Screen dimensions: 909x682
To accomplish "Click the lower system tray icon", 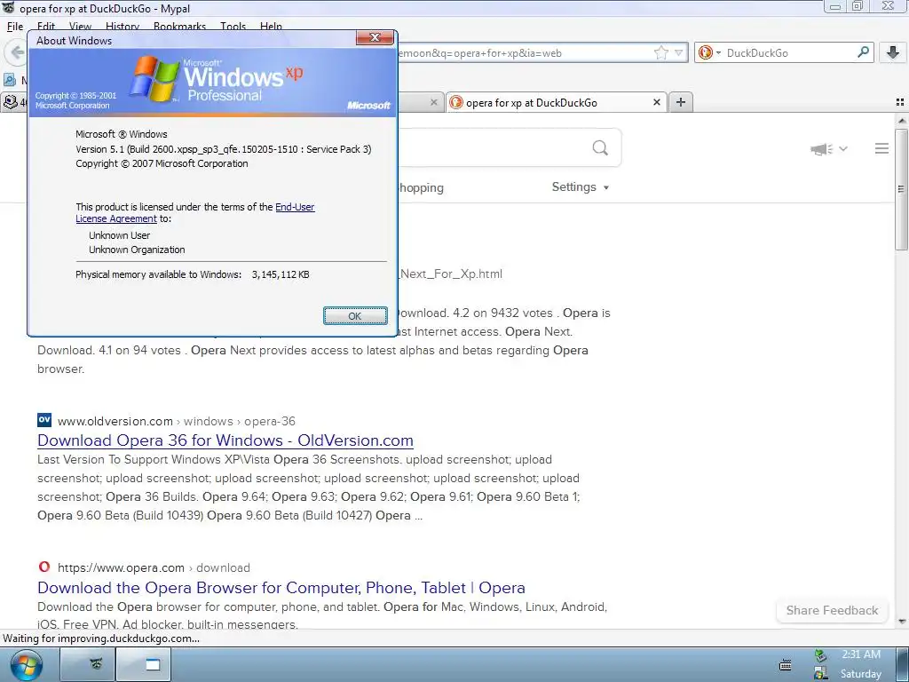I will coord(819,673).
